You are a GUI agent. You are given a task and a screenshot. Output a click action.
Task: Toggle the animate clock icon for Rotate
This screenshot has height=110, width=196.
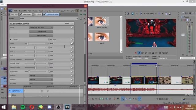(x=72, y=47)
